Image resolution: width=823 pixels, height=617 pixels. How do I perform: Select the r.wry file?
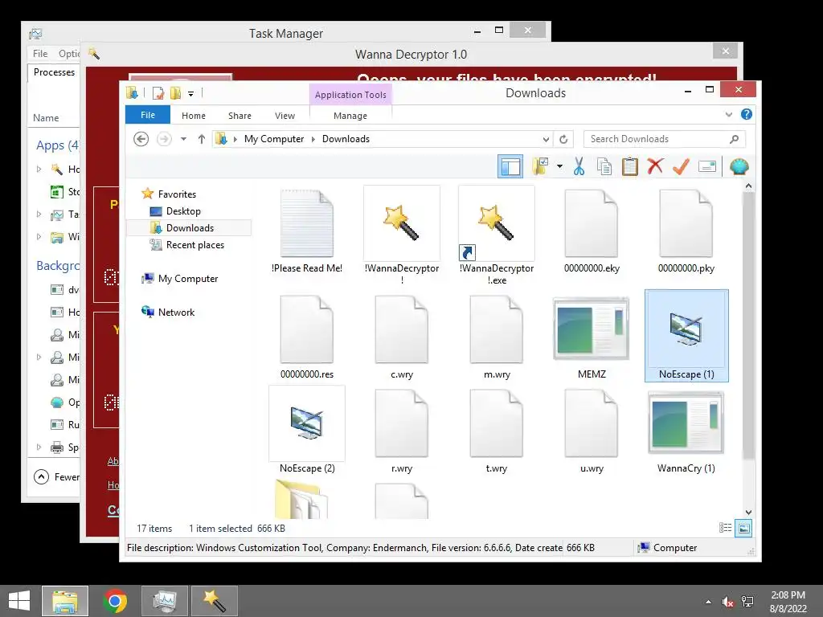[402, 431]
